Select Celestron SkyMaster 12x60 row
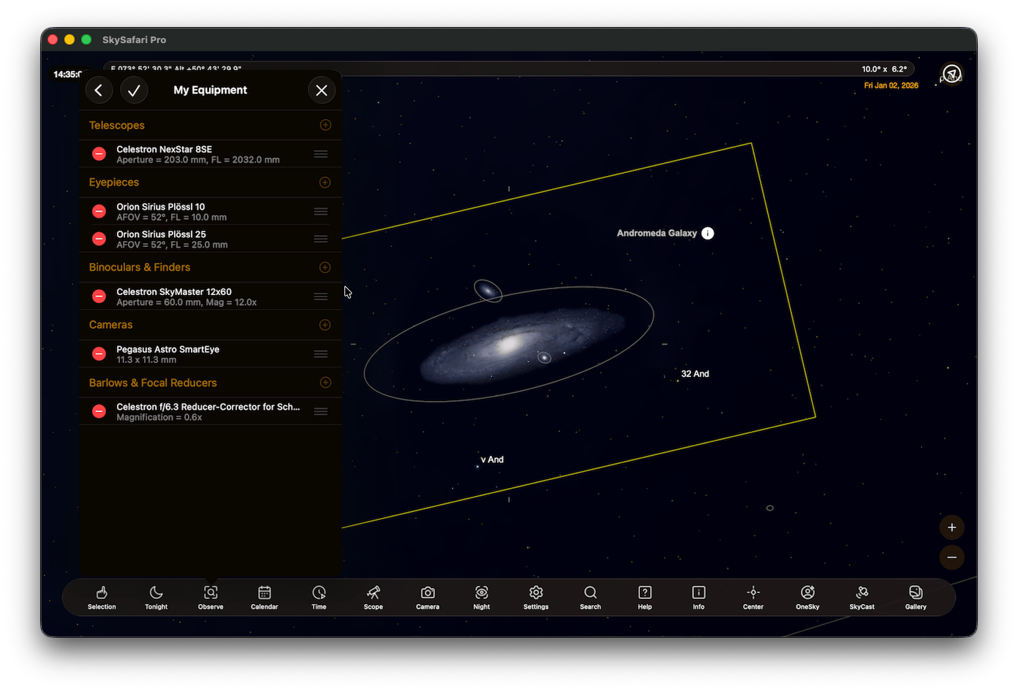 (x=211, y=297)
